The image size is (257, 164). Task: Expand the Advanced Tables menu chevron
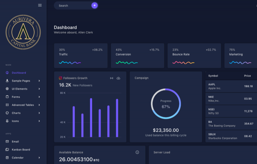[39, 105]
